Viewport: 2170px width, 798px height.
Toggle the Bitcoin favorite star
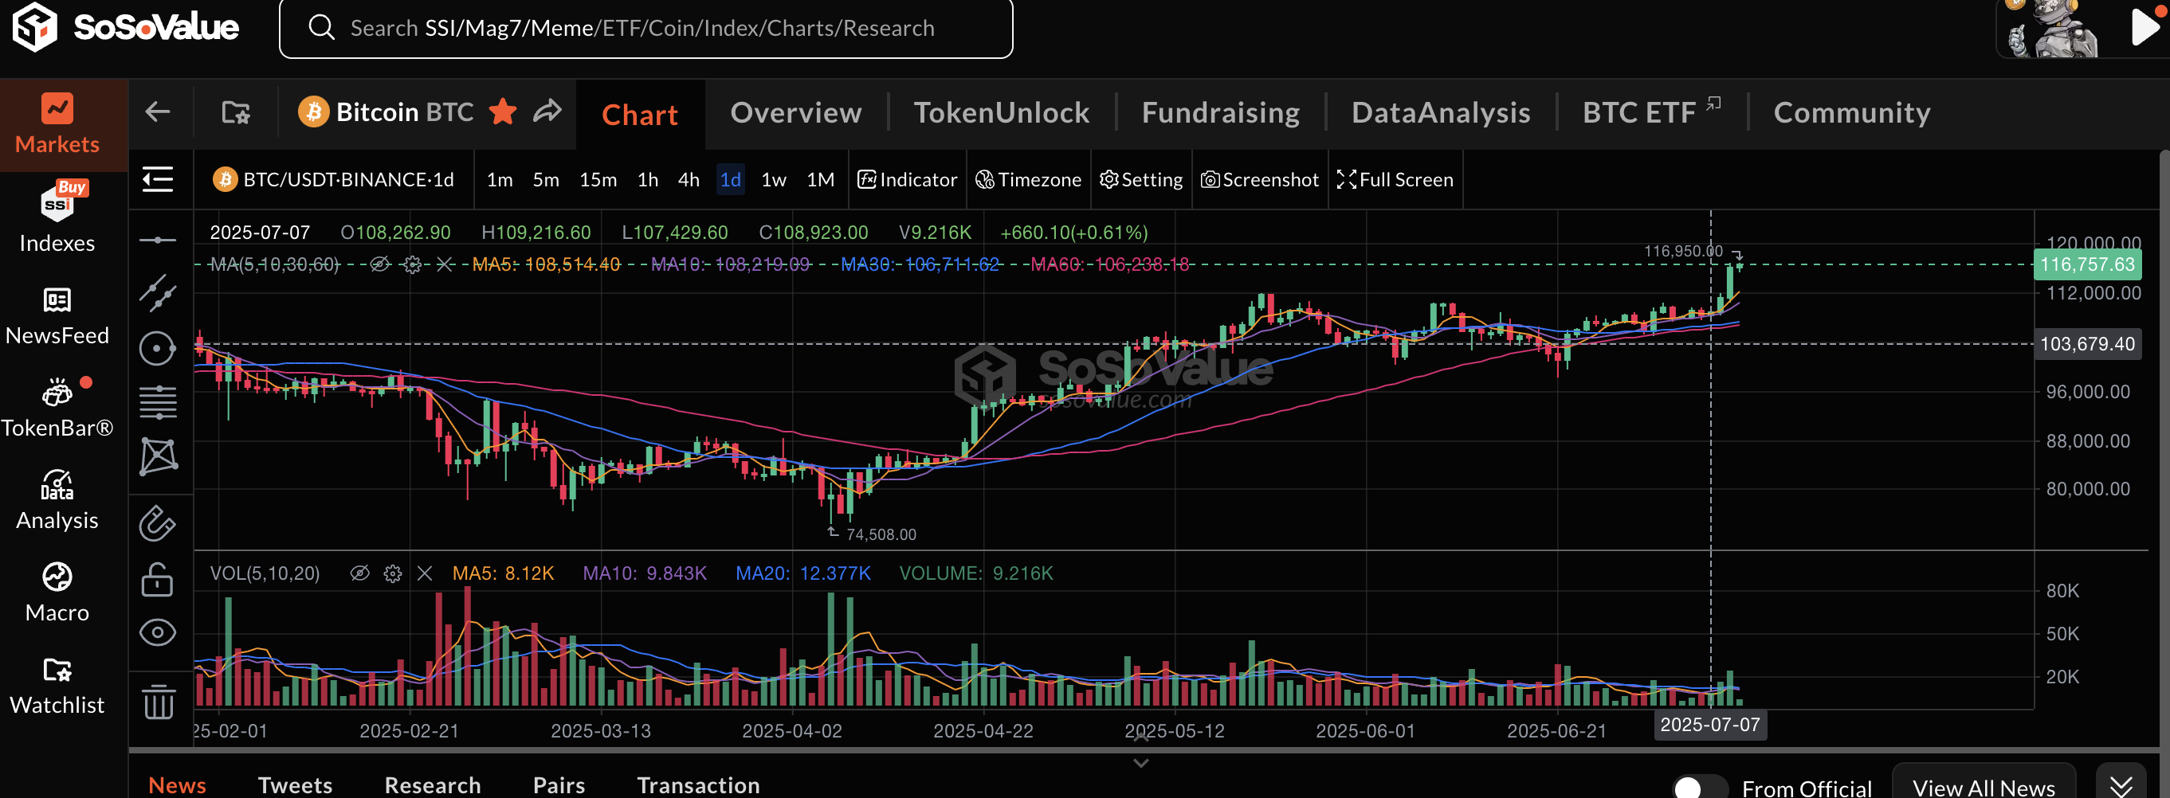503,111
